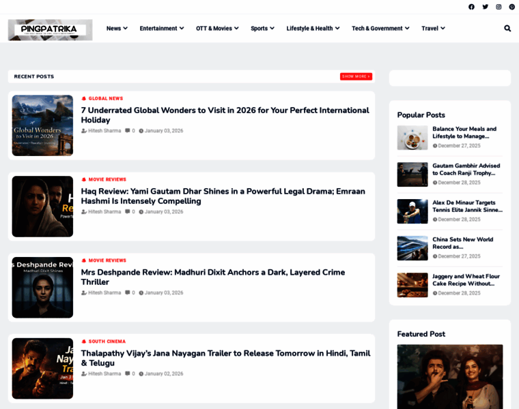
Task: Open Jaggery and Wheat Flour Cake post
Action: pyautogui.click(x=466, y=280)
